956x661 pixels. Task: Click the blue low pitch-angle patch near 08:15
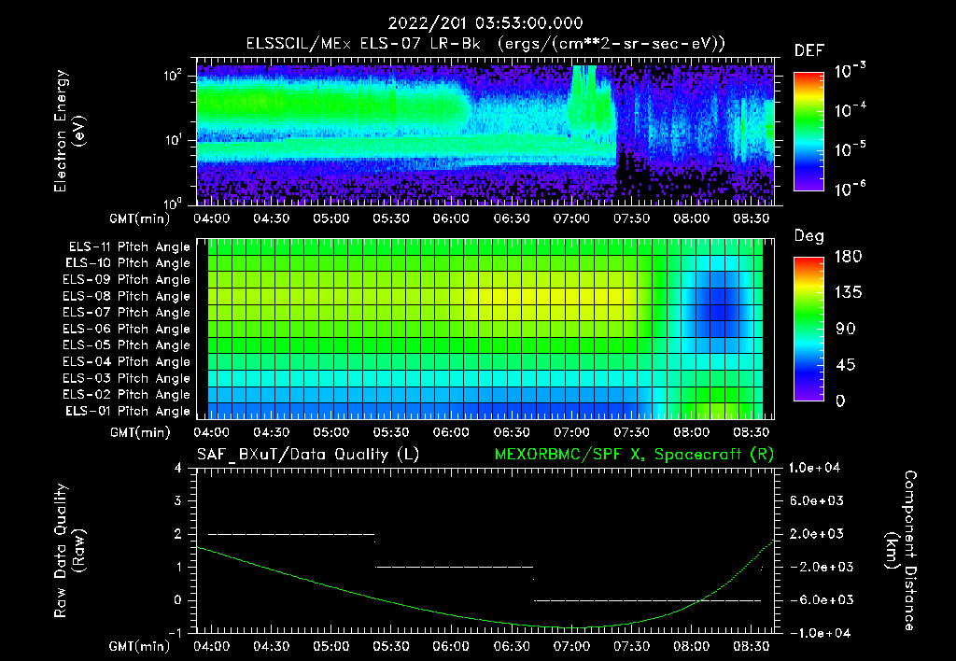pos(718,305)
